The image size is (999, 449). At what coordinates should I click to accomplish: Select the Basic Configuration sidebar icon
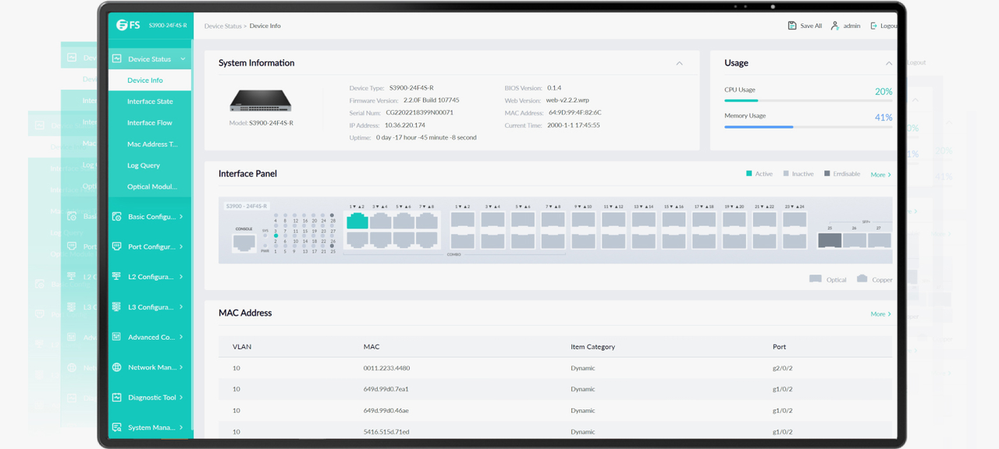117,216
